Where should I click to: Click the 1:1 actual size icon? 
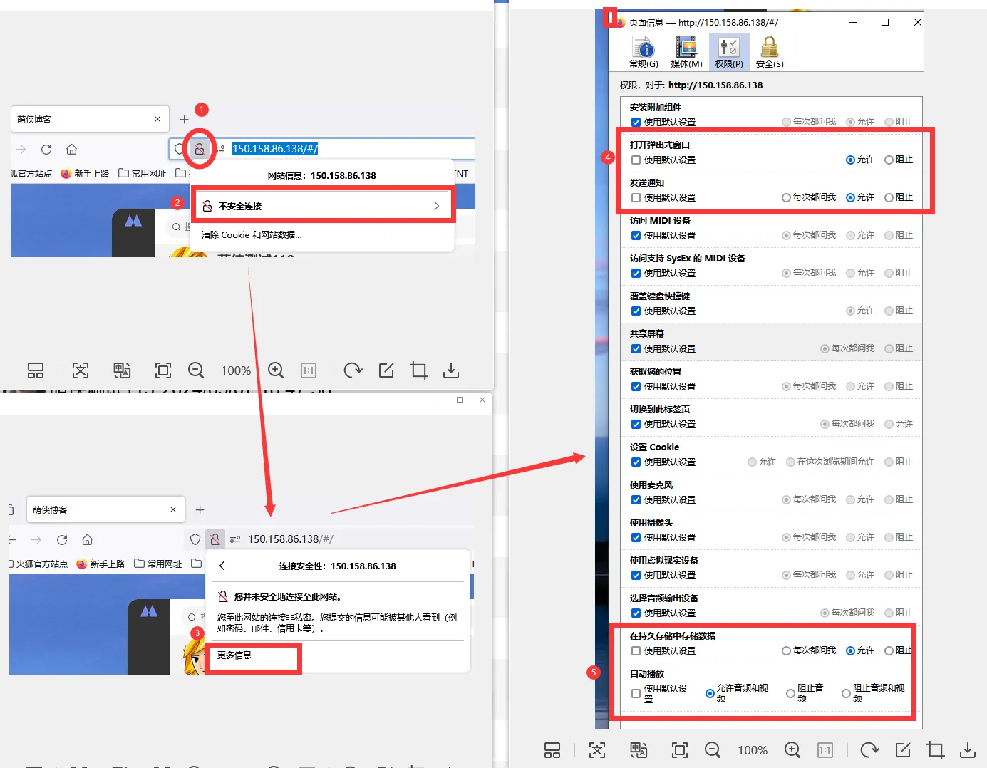tap(308, 370)
